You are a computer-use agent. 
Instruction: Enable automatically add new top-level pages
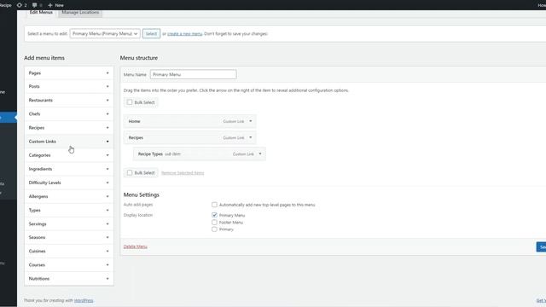click(x=214, y=205)
